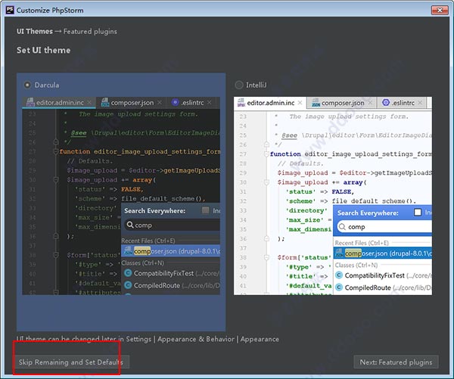Click the 'UI theme can be changed later' note
The image size is (454, 379).
coord(148,339)
